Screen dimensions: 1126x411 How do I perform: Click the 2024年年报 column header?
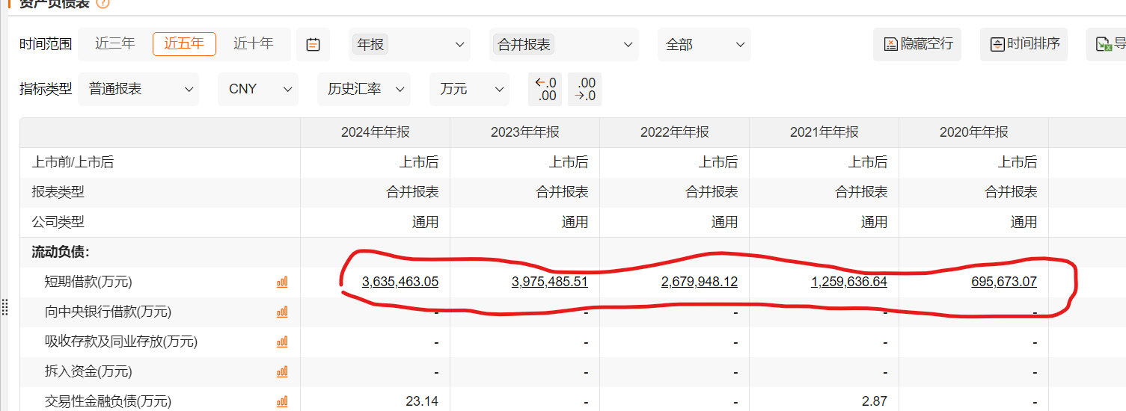[x=376, y=133]
